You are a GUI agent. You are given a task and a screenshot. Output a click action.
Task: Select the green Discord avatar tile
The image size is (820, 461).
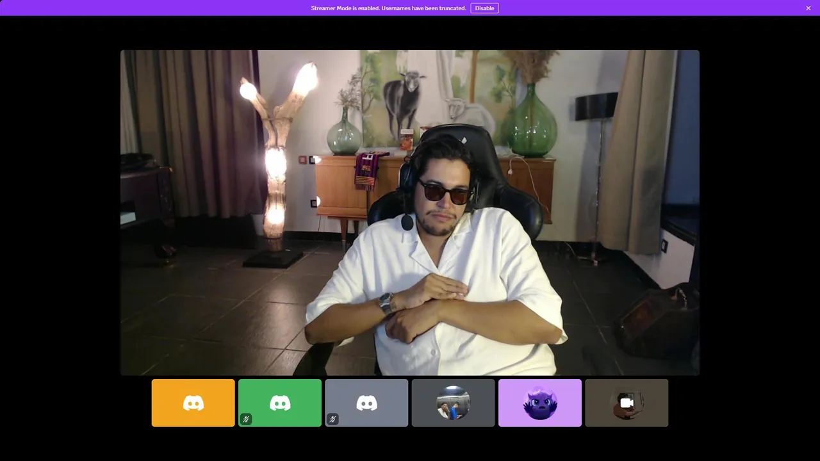tap(280, 403)
